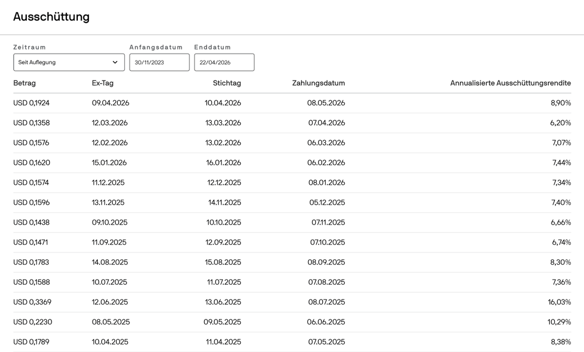Viewport: 584px width, 352px height.
Task: Click the Ausschüttung heading
Action: tap(51, 17)
